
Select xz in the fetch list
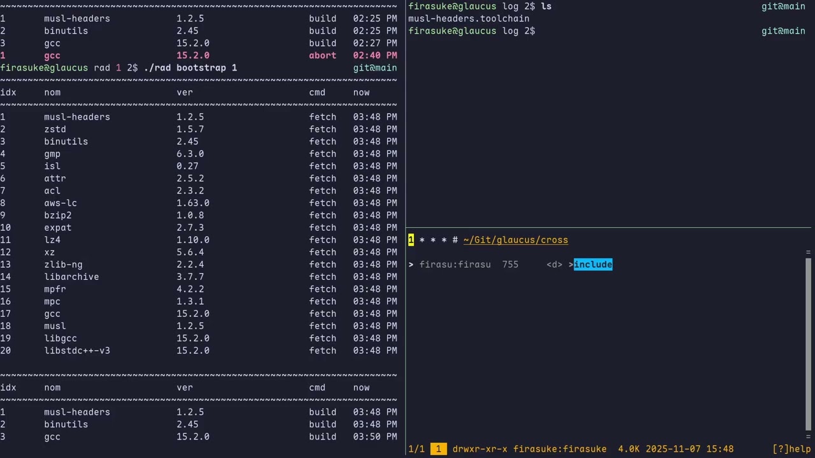(50, 253)
